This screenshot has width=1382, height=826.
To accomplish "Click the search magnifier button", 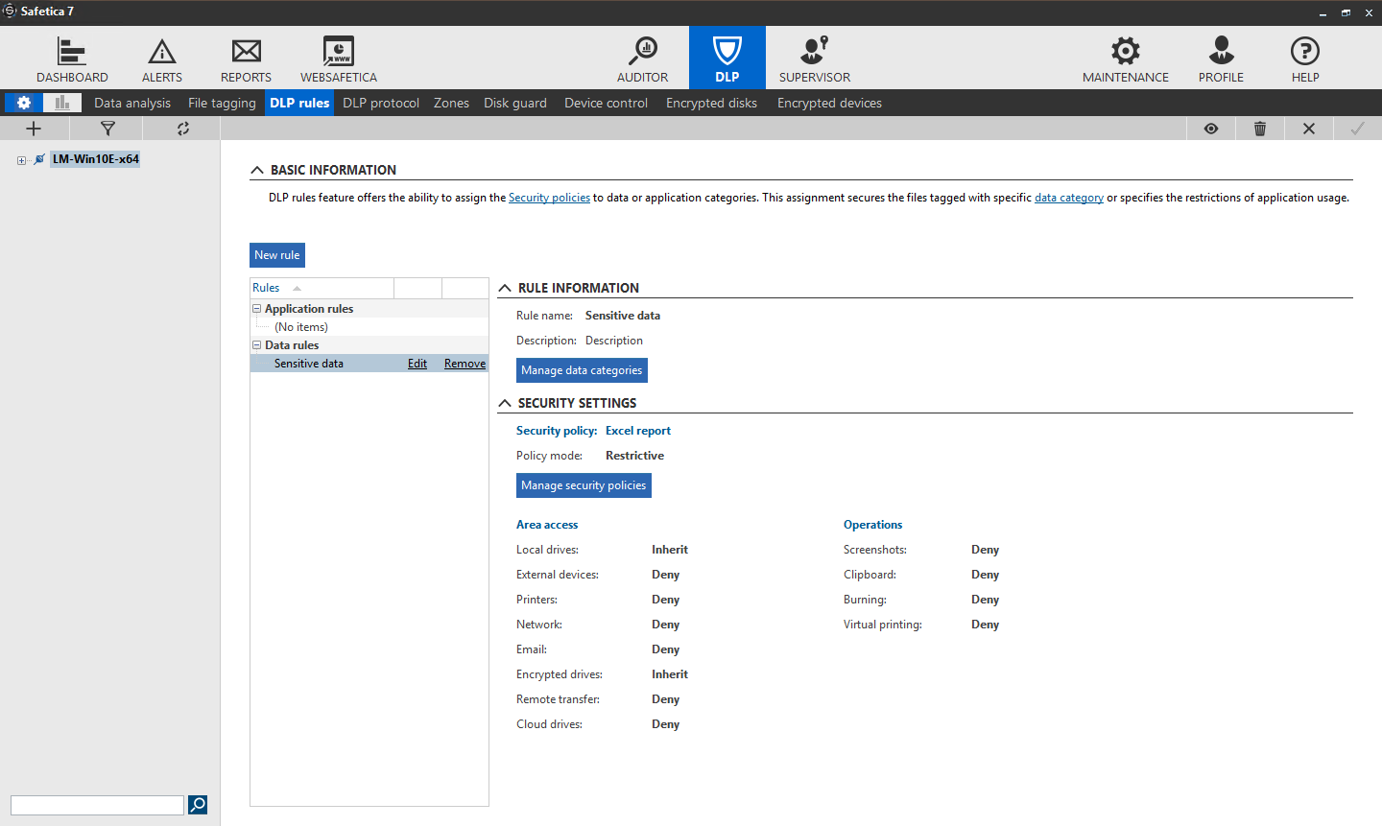I will pyautogui.click(x=198, y=805).
